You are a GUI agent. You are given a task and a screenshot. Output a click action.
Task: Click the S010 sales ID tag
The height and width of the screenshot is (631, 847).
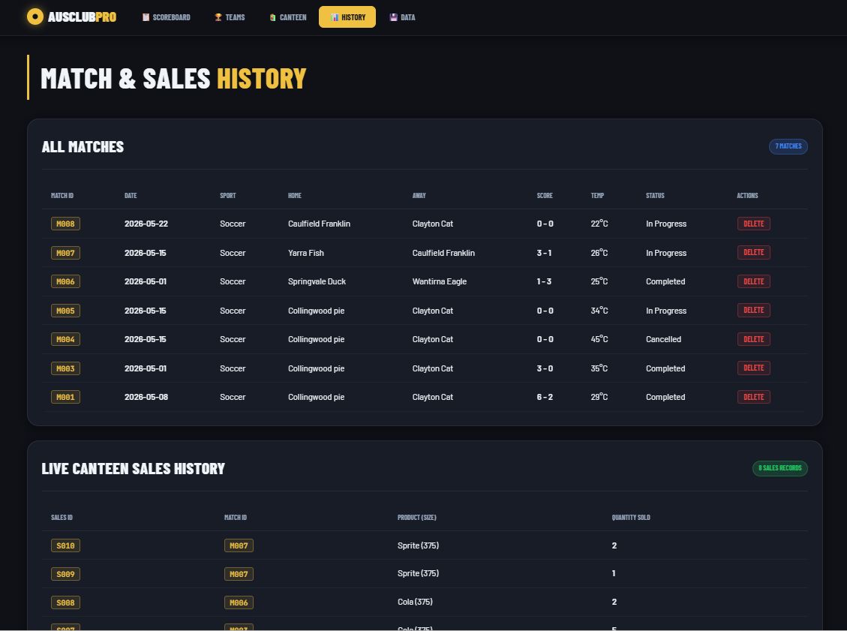pos(65,545)
